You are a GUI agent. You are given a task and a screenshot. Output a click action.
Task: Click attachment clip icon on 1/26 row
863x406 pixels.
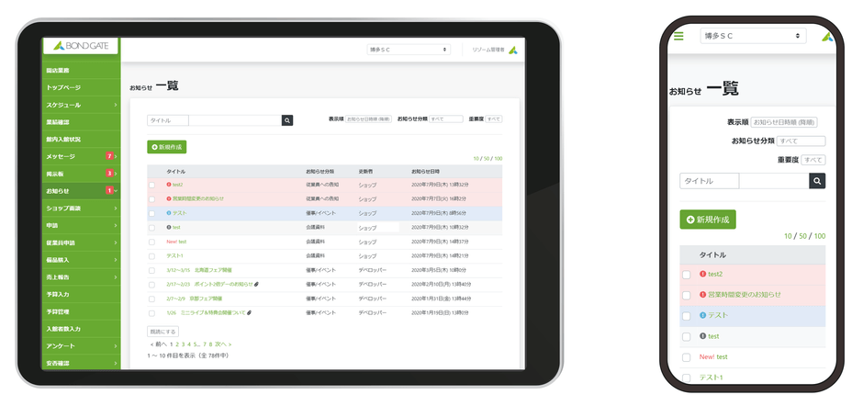click(x=250, y=313)
